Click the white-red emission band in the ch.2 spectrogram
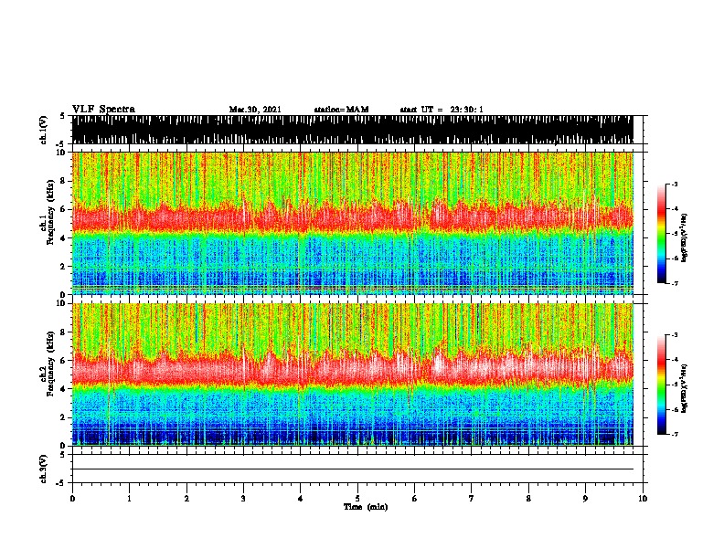The image size is (724, 559). click(353, 368)
